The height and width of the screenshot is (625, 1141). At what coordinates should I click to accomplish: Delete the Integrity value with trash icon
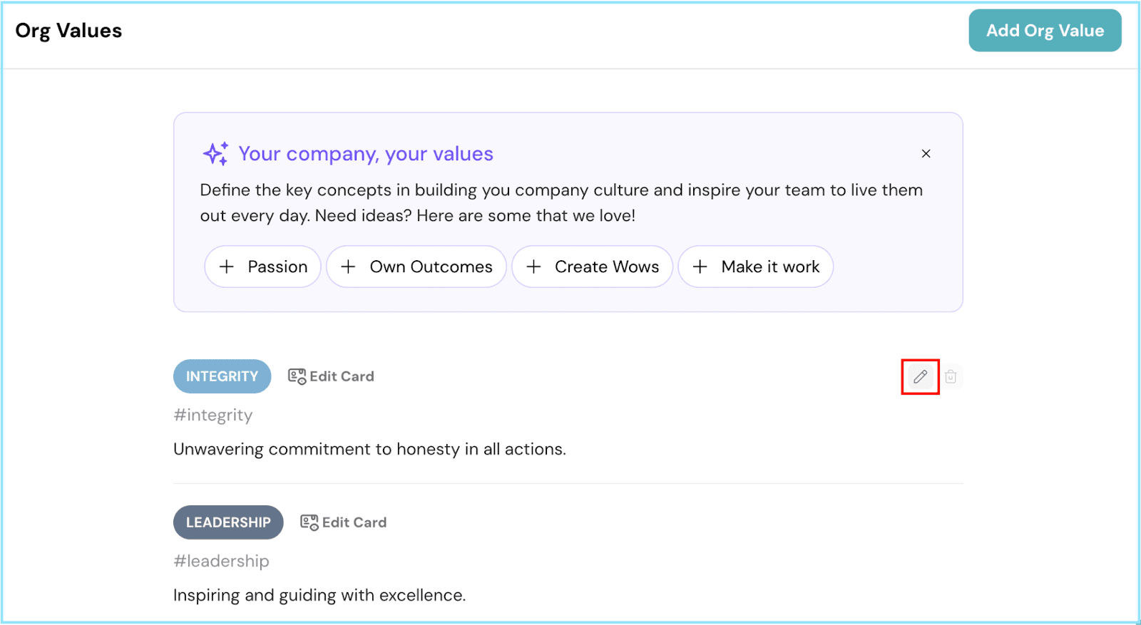[x=951, y=376]
